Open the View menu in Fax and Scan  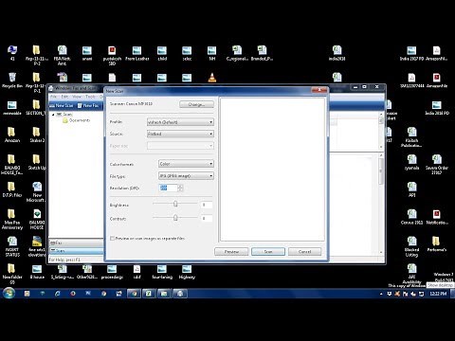click(x=77, y=97)
